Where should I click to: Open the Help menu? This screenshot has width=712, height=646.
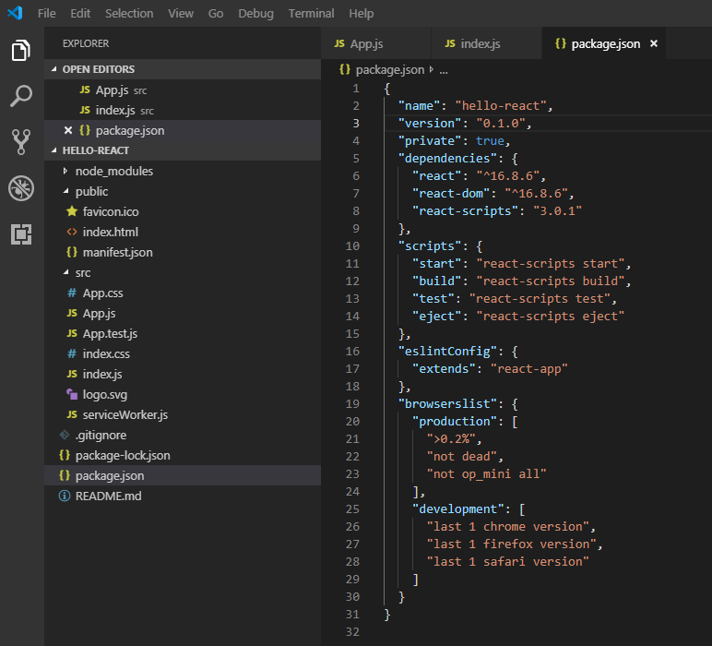coord(362,14)
